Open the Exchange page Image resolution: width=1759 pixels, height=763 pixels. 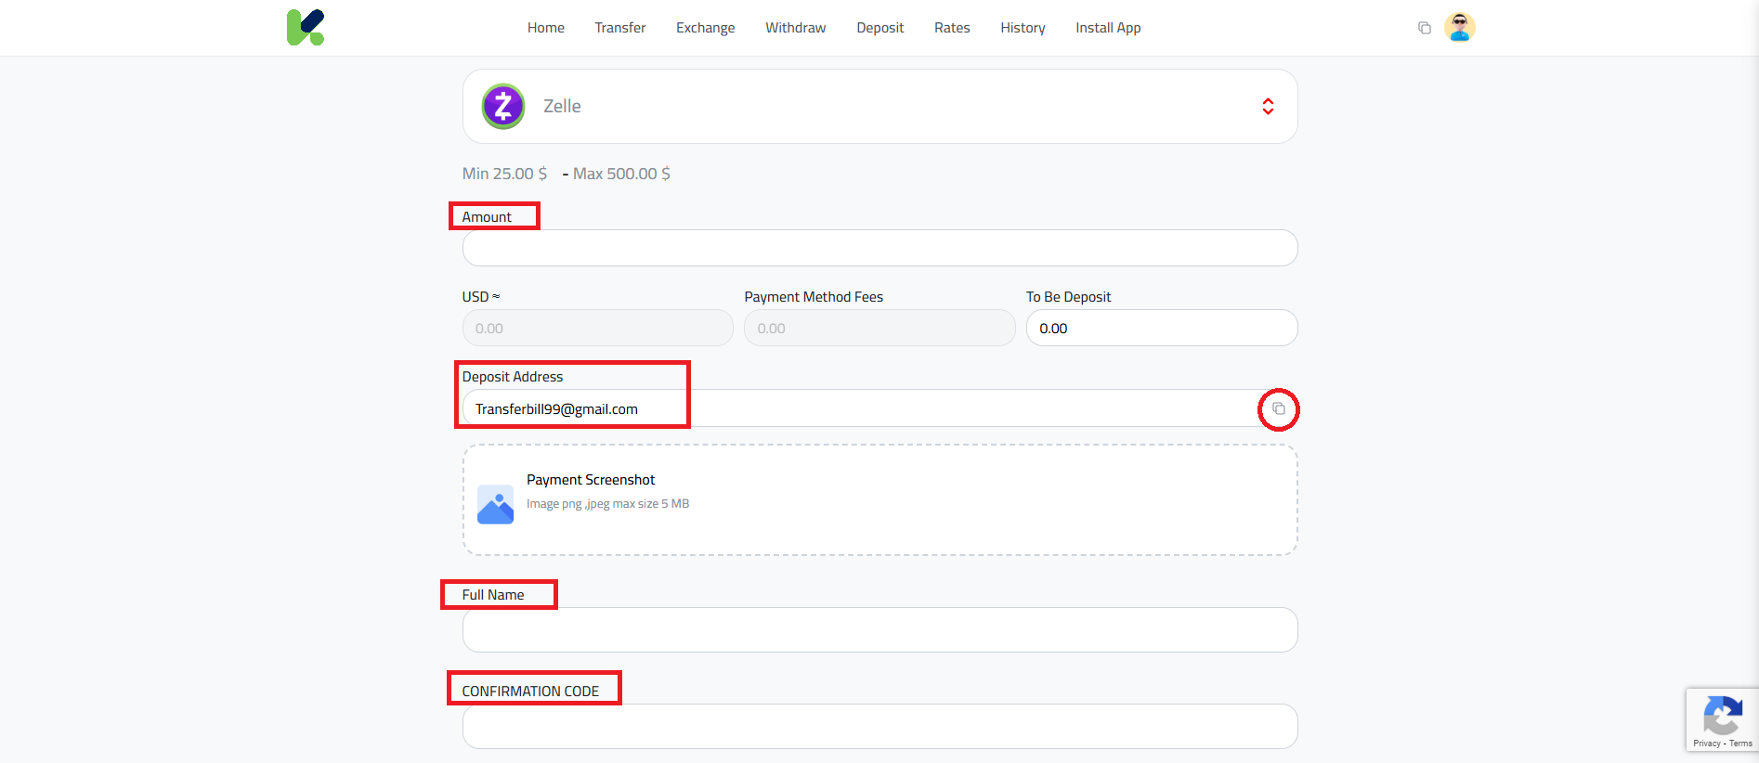click(705, 28)
